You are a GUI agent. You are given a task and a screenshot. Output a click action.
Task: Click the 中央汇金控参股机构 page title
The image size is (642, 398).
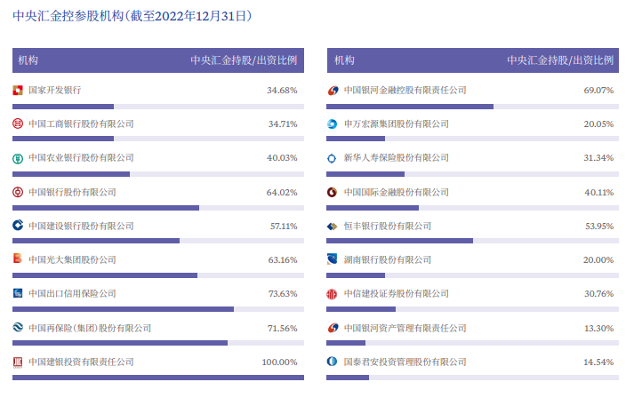pyautogui.click(x=132, y=16)
